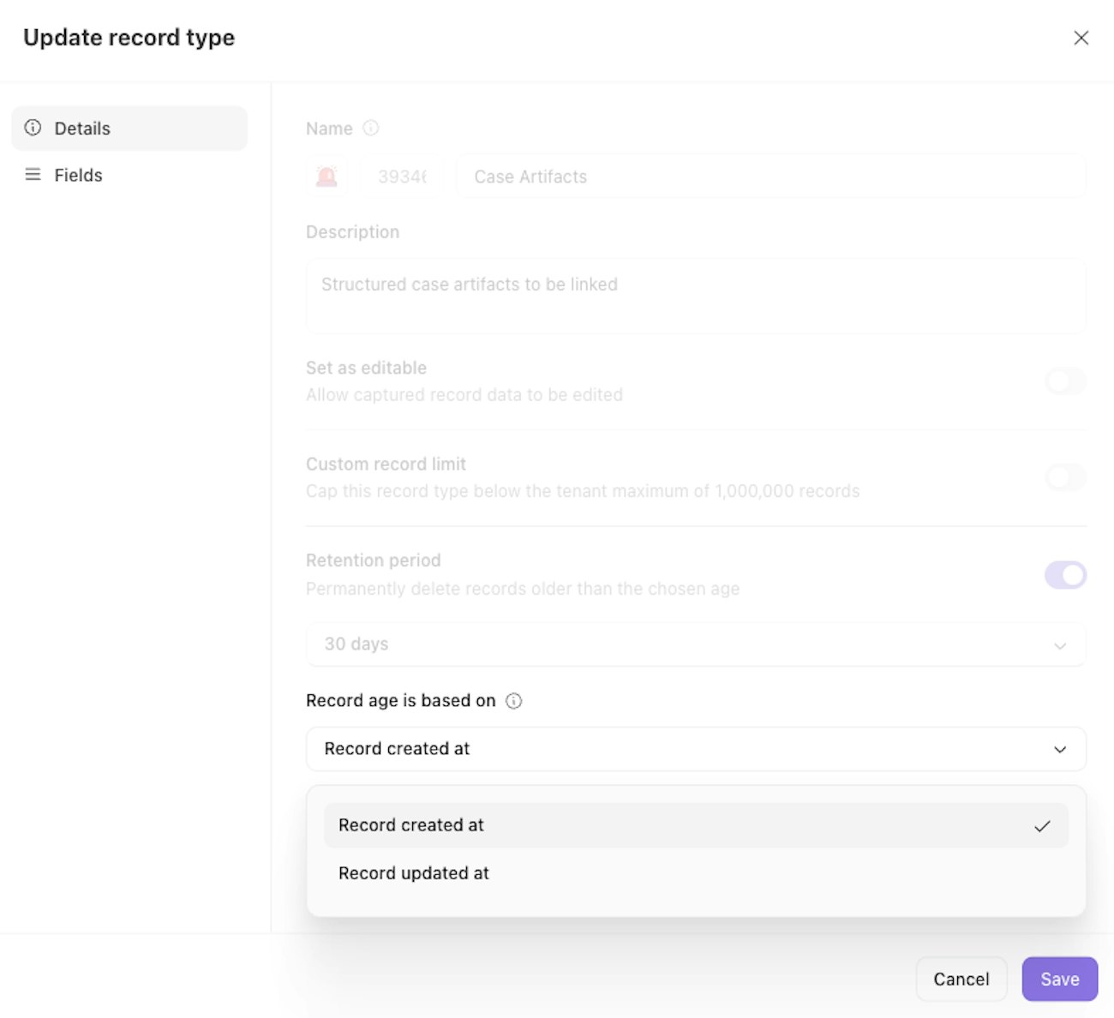1114x1018 pixels.
Task: Click checkmark next to Record created at
Action: (x=1042, y=826)
